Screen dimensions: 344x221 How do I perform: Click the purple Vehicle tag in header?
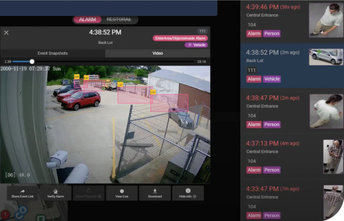(196, 45)
